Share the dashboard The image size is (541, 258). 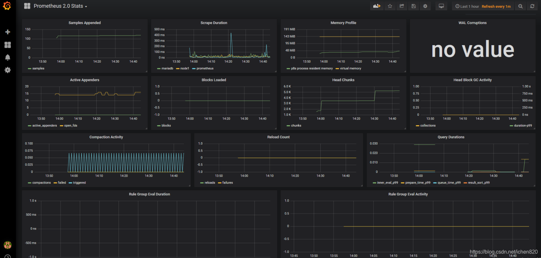402,6
